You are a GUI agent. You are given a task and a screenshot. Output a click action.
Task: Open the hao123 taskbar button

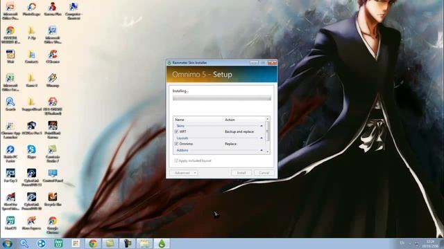(58, 243)
